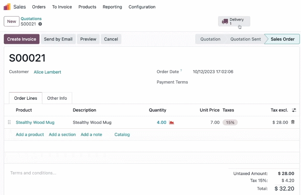Image resolution: width=301 pixels, height=195 pixels.
Task: Click the Create Invoice button
Action: (22, 39)
